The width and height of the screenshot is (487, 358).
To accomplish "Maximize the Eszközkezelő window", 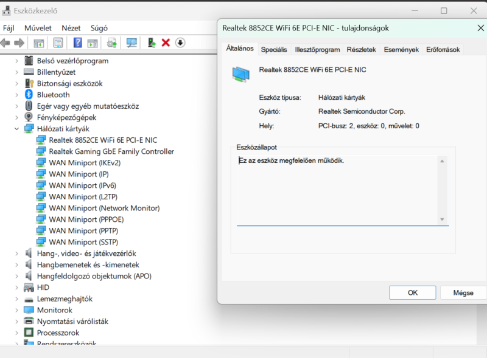I will [x=444, y=11].
